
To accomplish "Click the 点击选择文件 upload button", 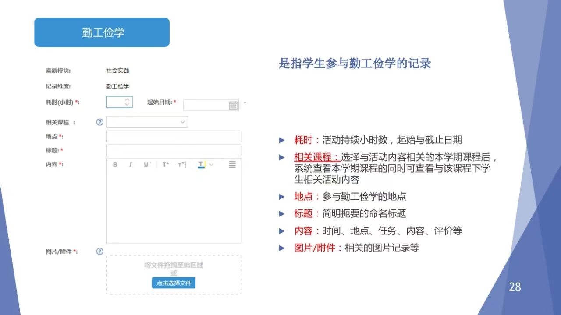I will coord(174,283).
